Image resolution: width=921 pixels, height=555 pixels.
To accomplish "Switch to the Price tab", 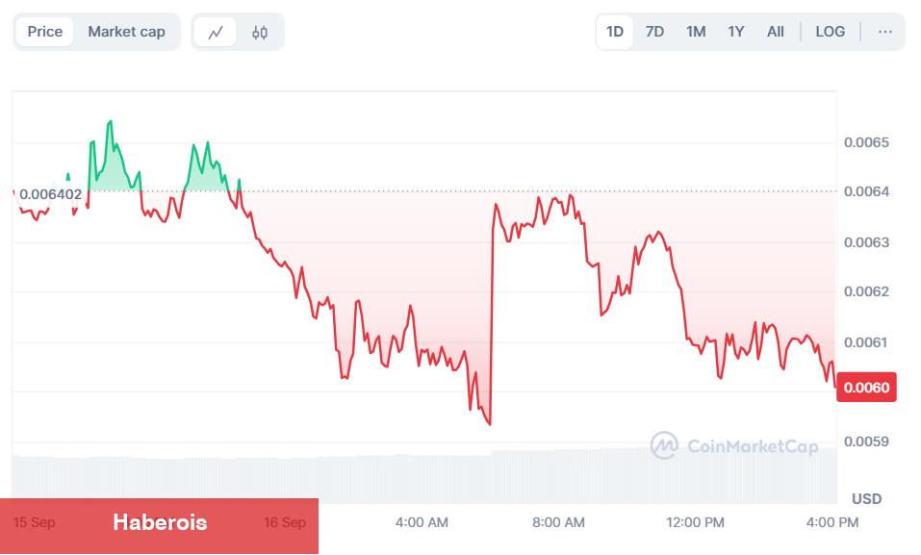I will [x=44, y=32].
